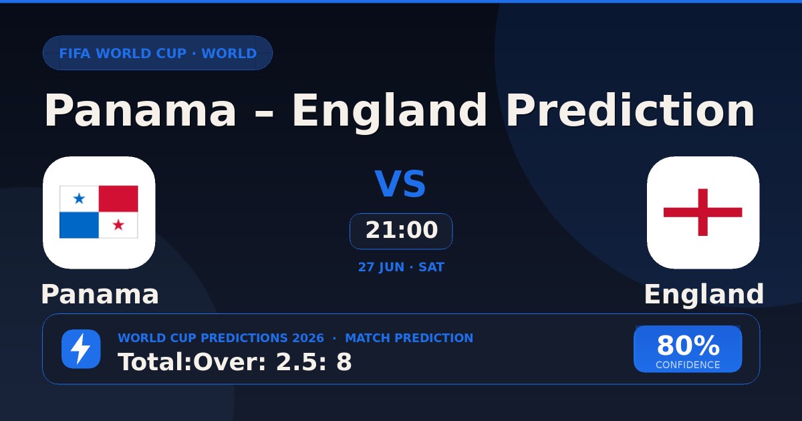Click the Total:Over: 2.5: 8 prediction text
This screenshot has width=802, height=421.
[x=235, y=362]
